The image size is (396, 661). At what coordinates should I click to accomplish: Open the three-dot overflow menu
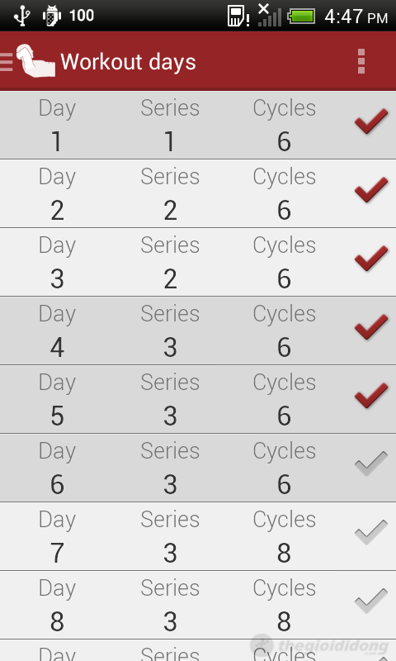(361, 61)
